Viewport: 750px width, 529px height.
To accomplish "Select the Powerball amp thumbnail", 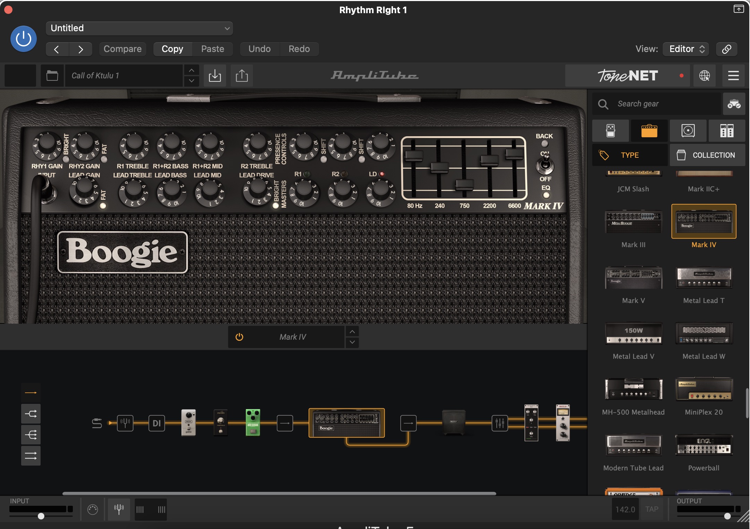I will point(704,445).
